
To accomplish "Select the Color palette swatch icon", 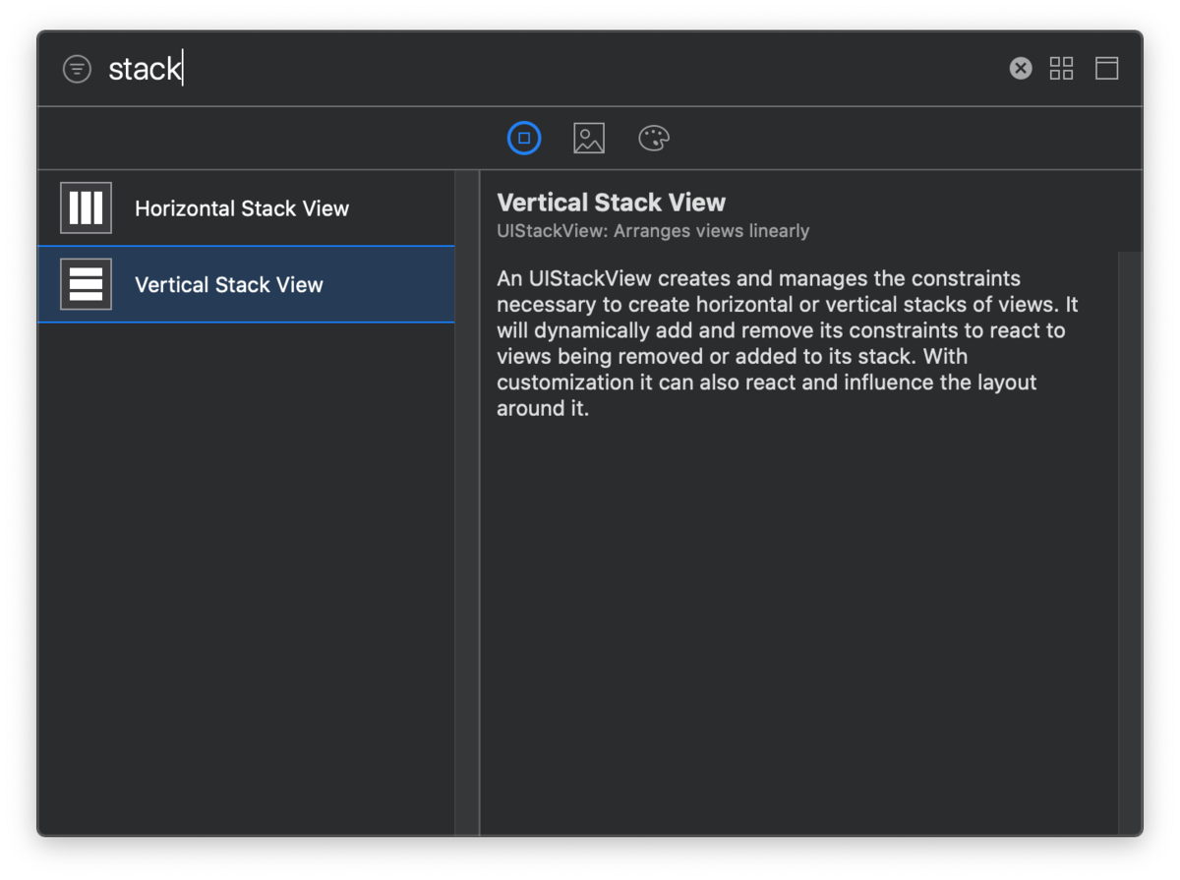I will click(653, 138).
